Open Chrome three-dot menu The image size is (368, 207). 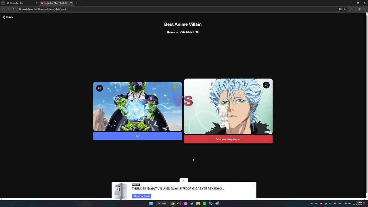[365, 9]
